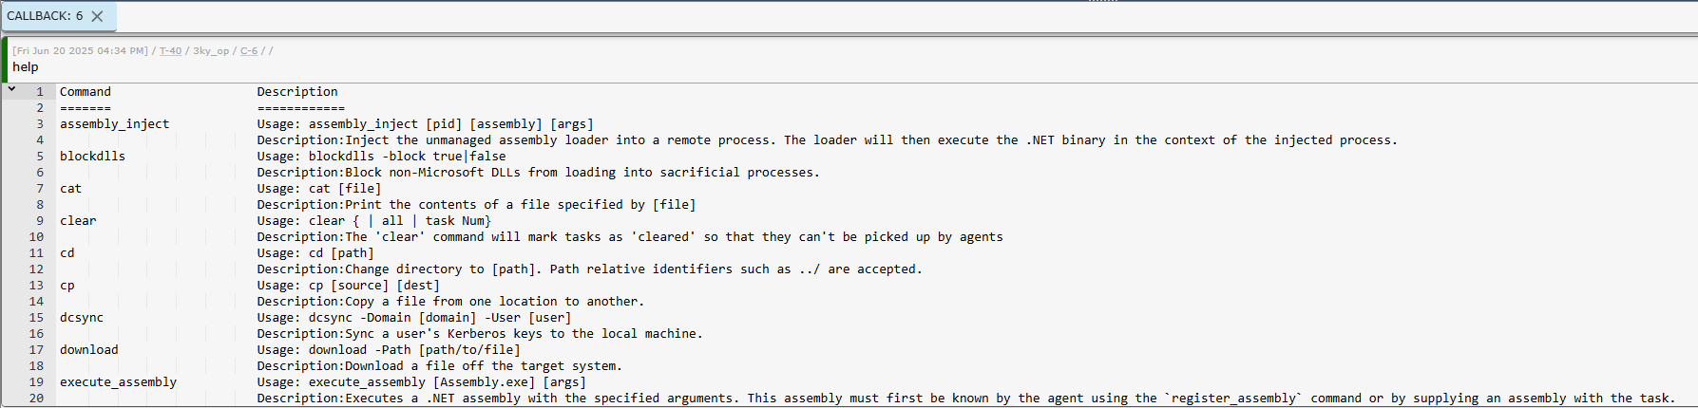1698x408 pixels.
Task: Collapse the fold arrow beside line 1
Action: pyautogui.click(x=11, y=89)
